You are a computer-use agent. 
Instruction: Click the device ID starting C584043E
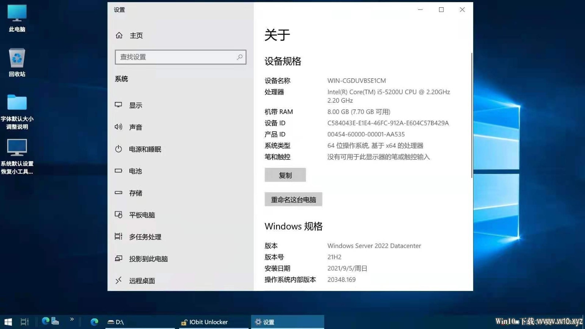pos(388,123)
